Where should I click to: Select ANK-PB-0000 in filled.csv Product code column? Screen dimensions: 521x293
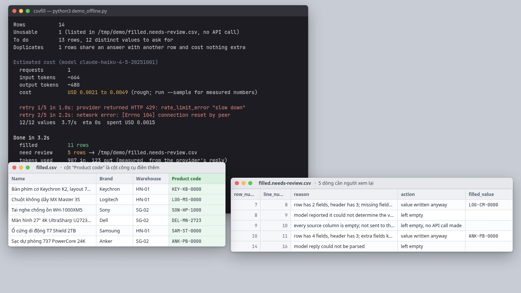[x=197, y=241]
